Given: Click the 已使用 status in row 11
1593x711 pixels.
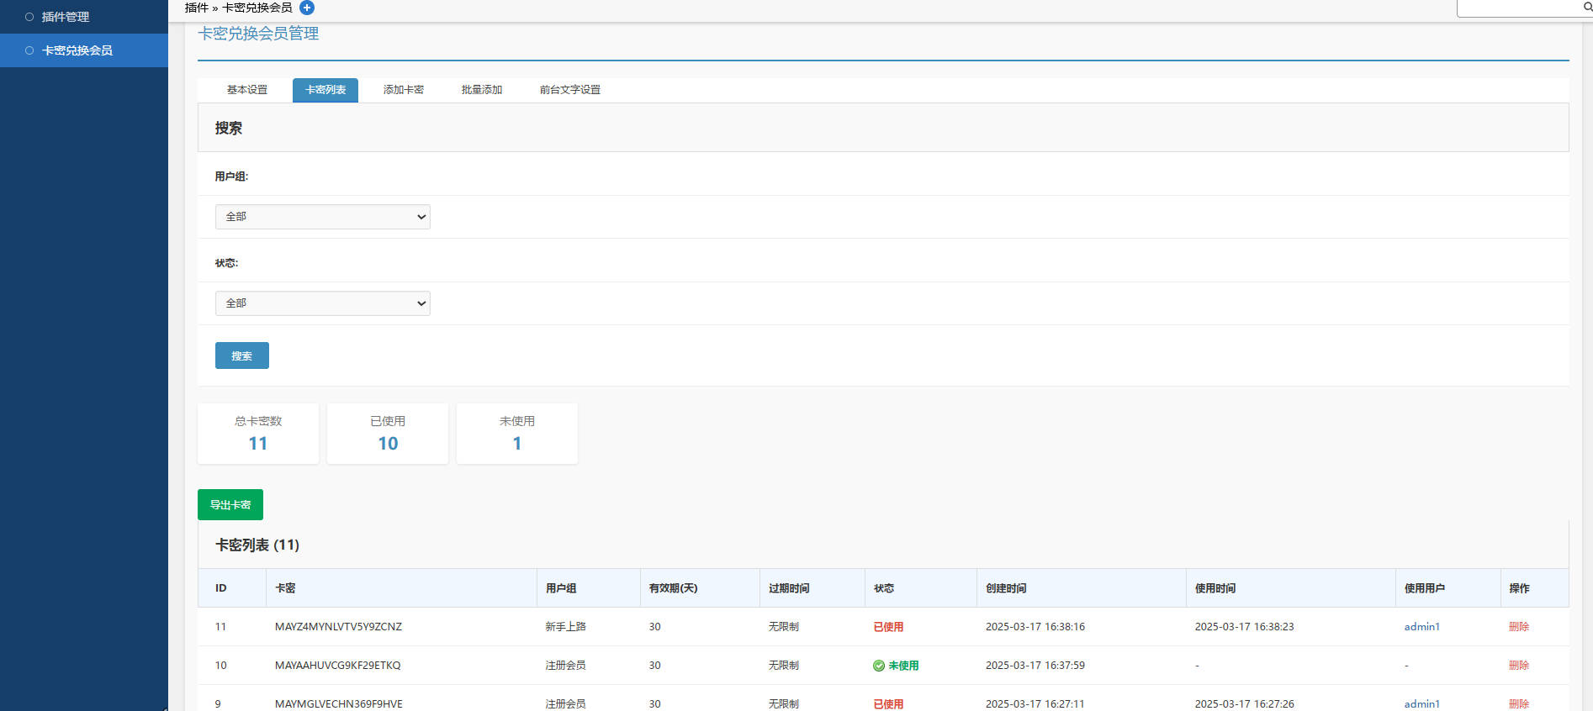Looking at the screenshot, I should tap(888, 627).
